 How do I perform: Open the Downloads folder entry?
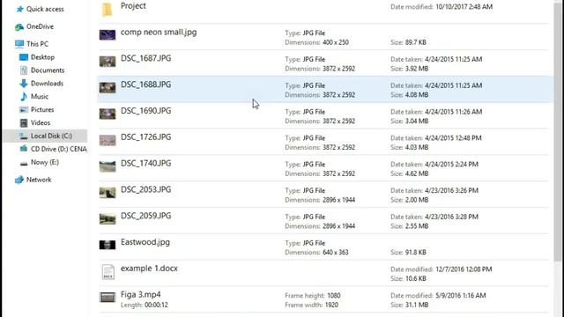pyautogui.click(x=47, y=84)
